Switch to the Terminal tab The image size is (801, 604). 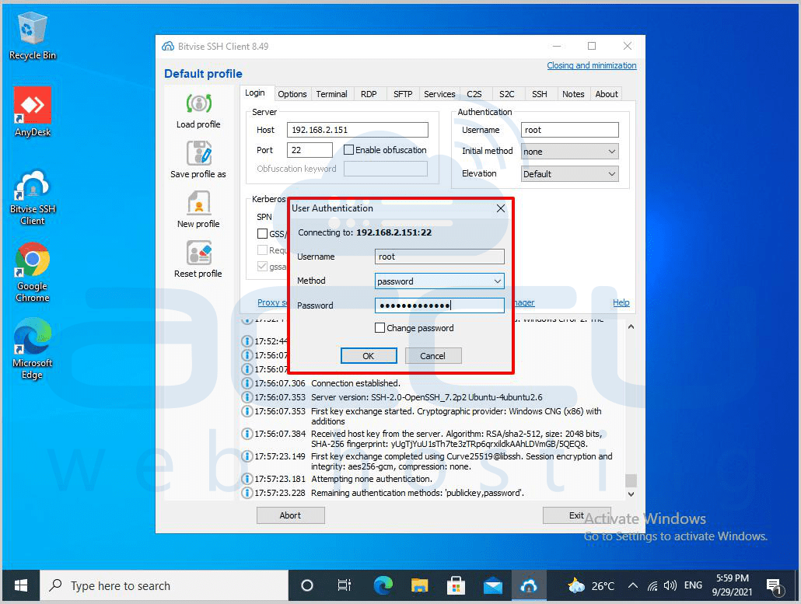coord(331,94)
